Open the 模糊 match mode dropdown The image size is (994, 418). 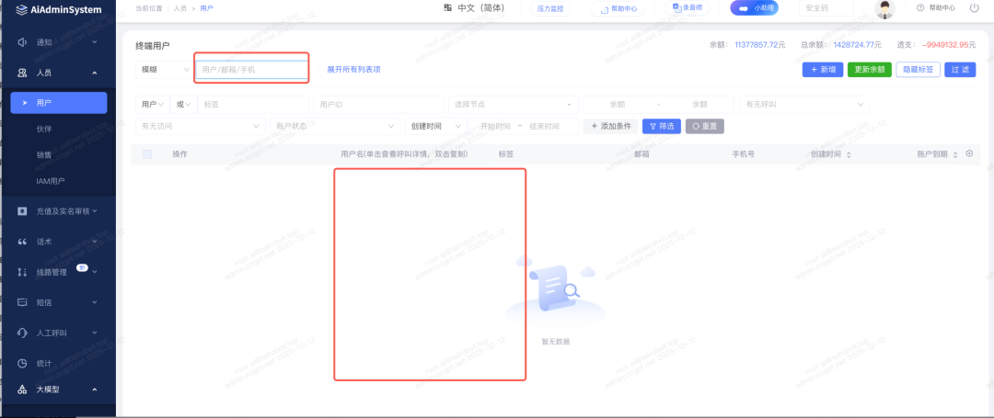coord(162,69)
